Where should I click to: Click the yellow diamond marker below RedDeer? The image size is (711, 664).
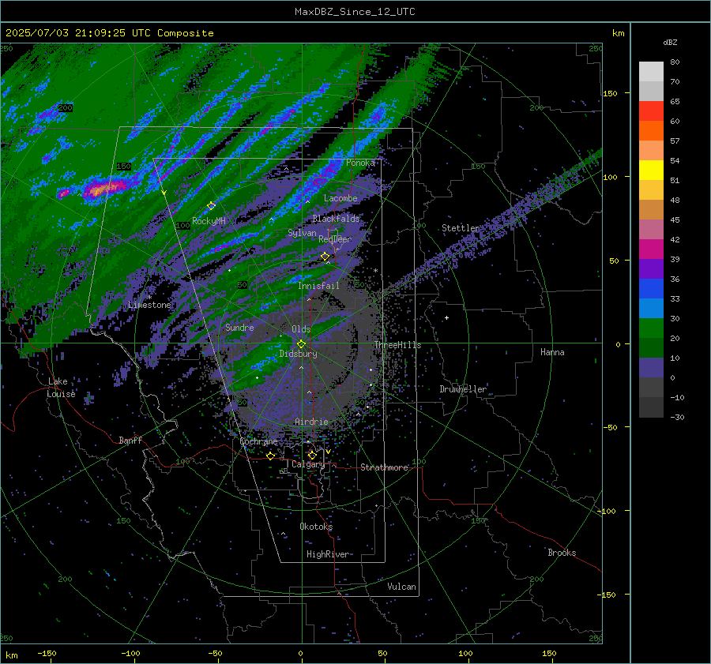click(325, 257)
